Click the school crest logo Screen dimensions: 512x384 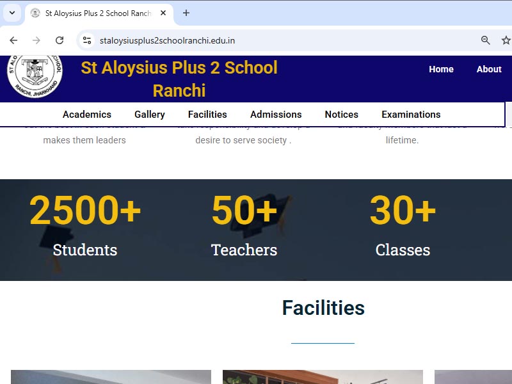click(x=35, y=76)
